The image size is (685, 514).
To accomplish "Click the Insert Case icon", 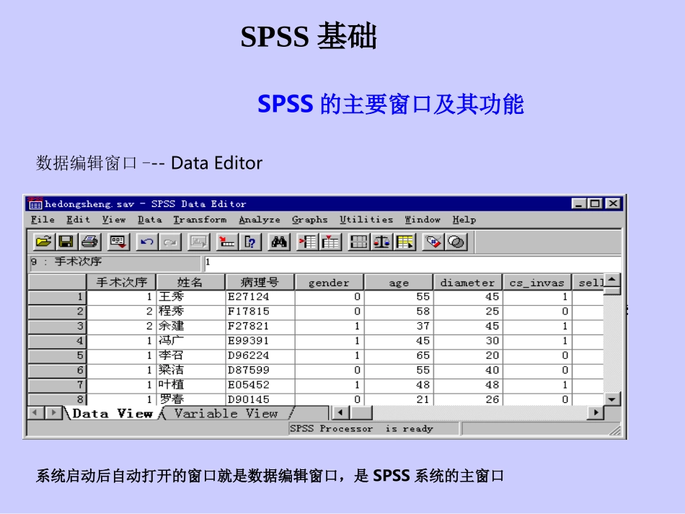I will pos(307,242).
